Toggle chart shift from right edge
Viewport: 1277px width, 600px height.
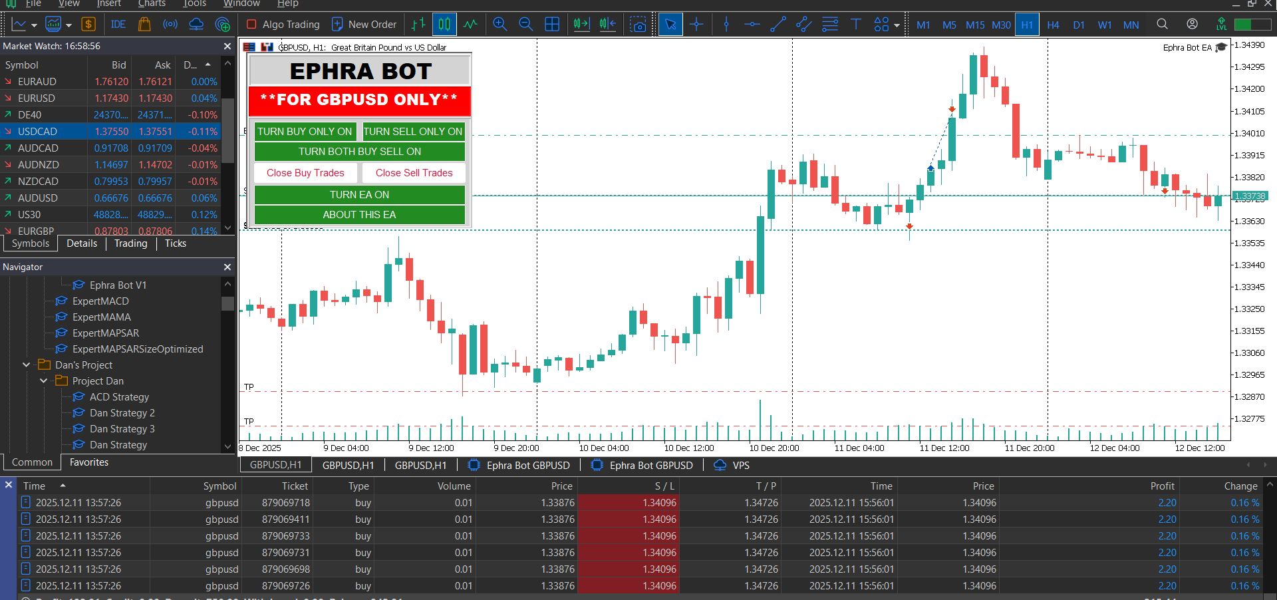607,25
